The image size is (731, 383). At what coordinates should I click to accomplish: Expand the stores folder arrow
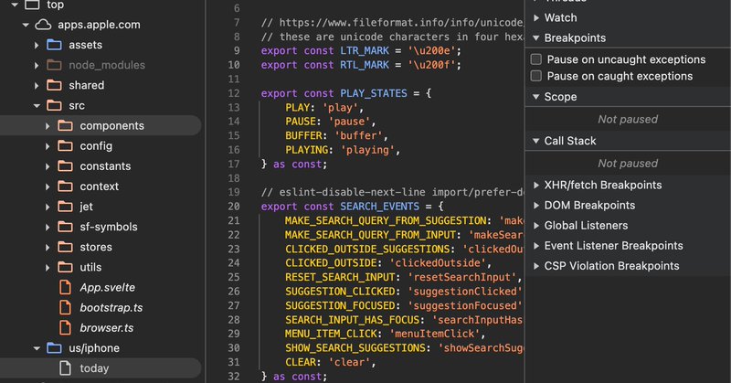coord(48,247)
